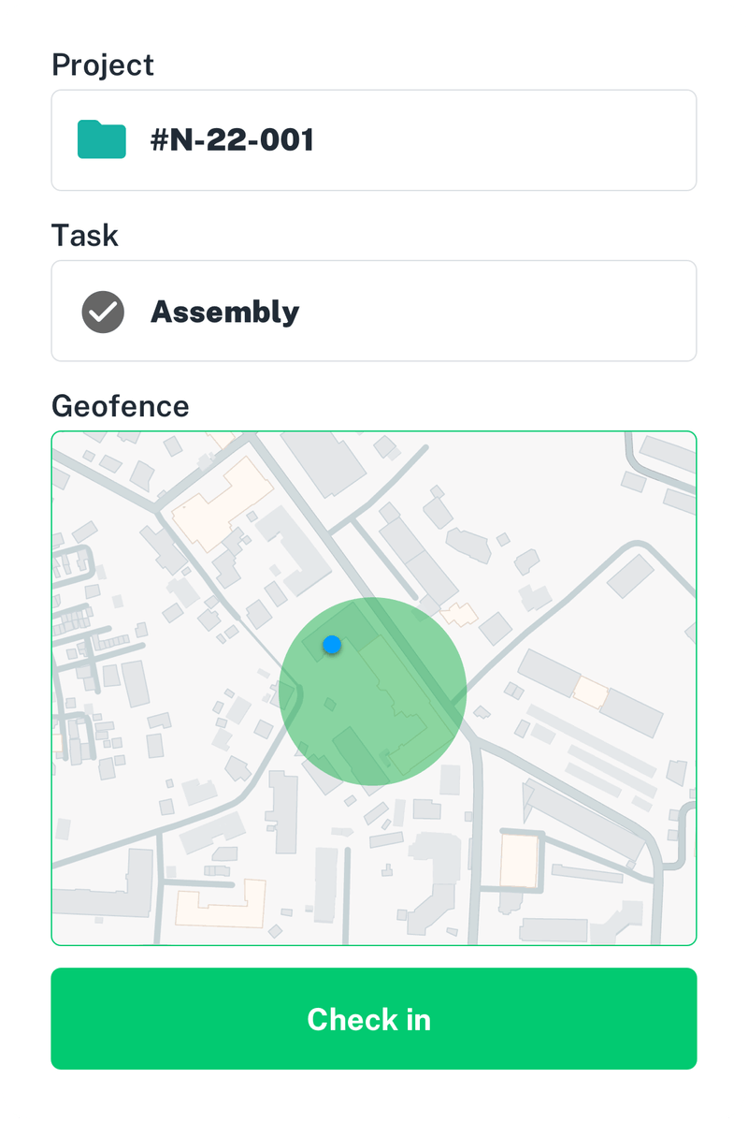The height and width of the screenshot is (1122, 748).
Task: Click the "Task" field label
Action: click(85, 236)
